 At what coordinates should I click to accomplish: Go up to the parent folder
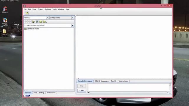(33, 21)
